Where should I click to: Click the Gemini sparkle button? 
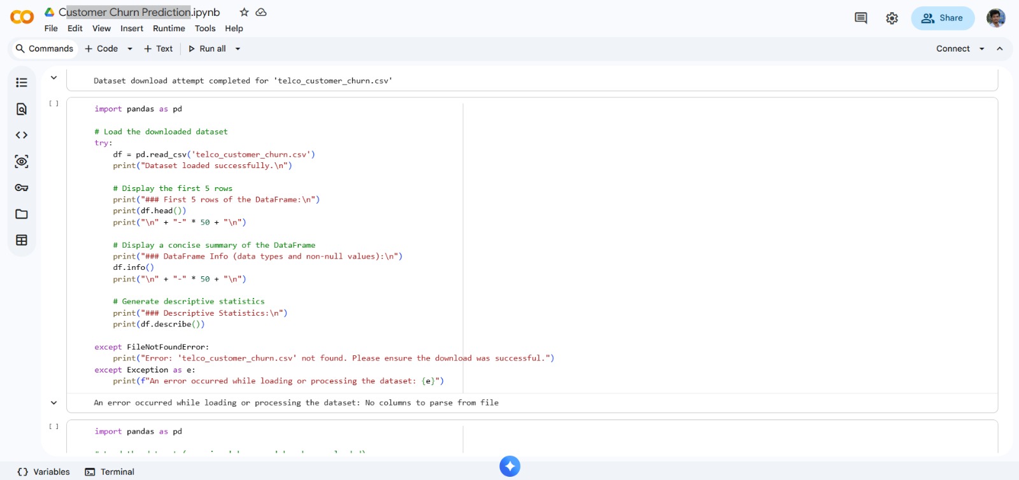[x=509, y=466]
